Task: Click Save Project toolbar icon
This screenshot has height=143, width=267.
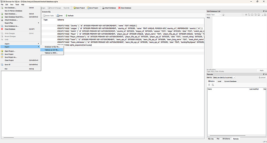Action: click(x=92, y=8)
